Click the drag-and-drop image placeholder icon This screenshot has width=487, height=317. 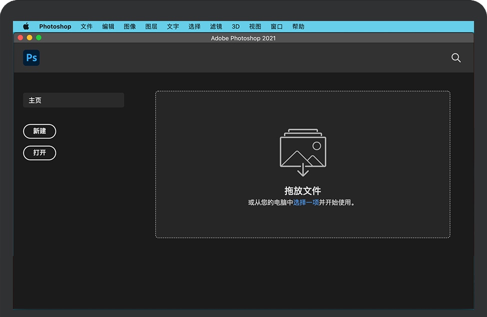(x=303, y=152)
